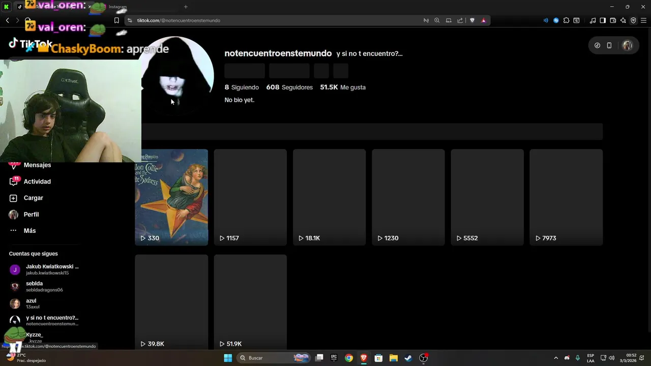
Task: Click the 27°C weather widget
Action: (25, 358)
